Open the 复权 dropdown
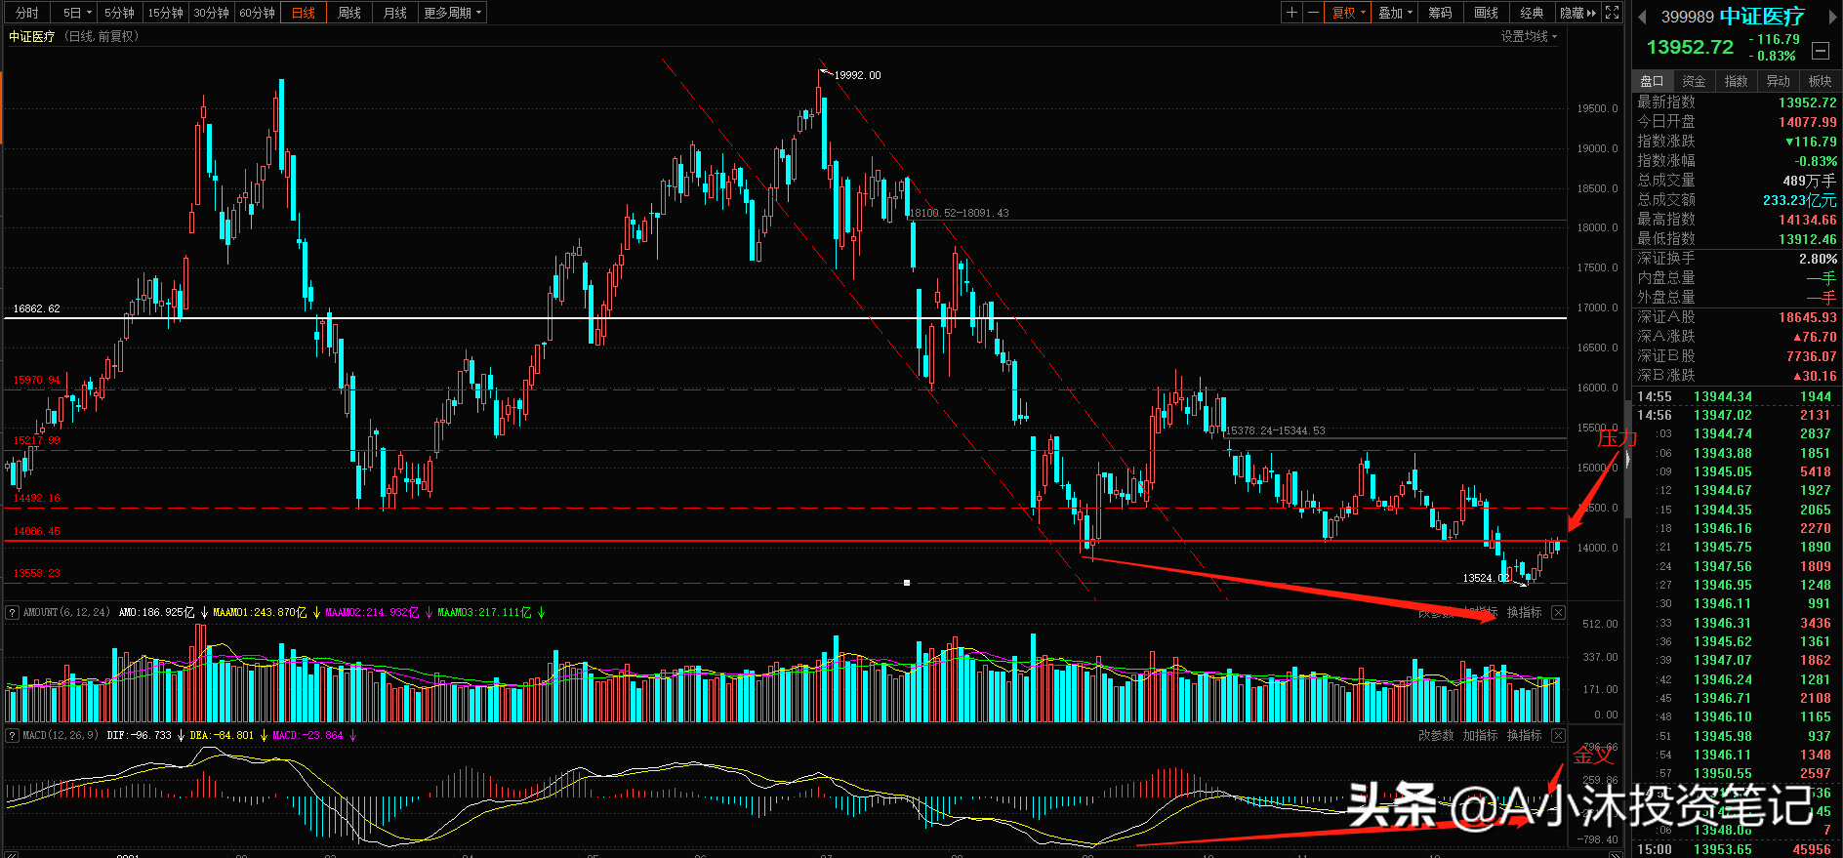Image resolution: width=1843 pixels, height=858 pixels. click(1349, 13)
